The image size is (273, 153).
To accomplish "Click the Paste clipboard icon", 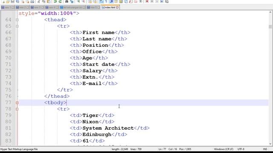I will (x=49, y=2).
